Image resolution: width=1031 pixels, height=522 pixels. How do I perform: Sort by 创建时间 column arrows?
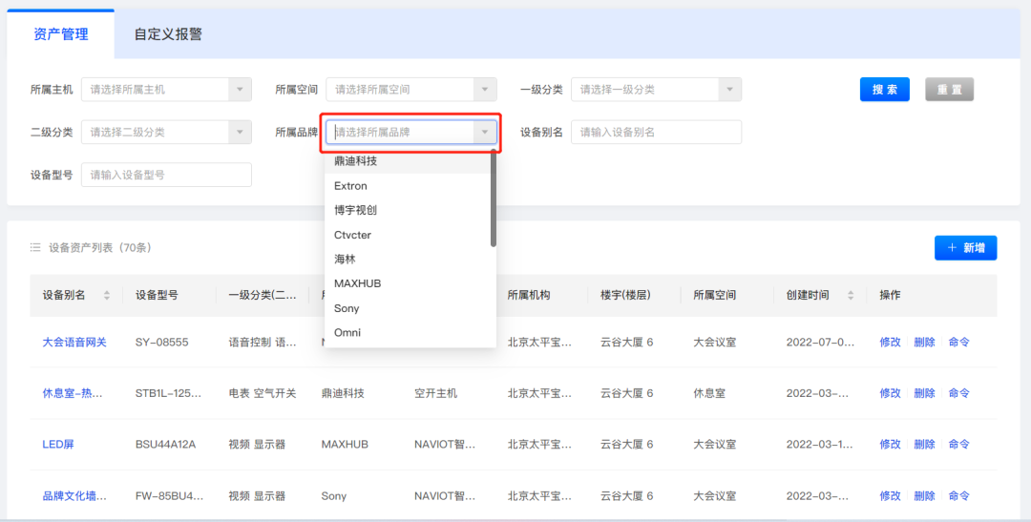(851, 296)
